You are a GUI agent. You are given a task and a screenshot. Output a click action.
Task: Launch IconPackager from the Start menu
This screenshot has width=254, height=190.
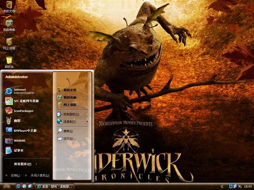point(19,111)
